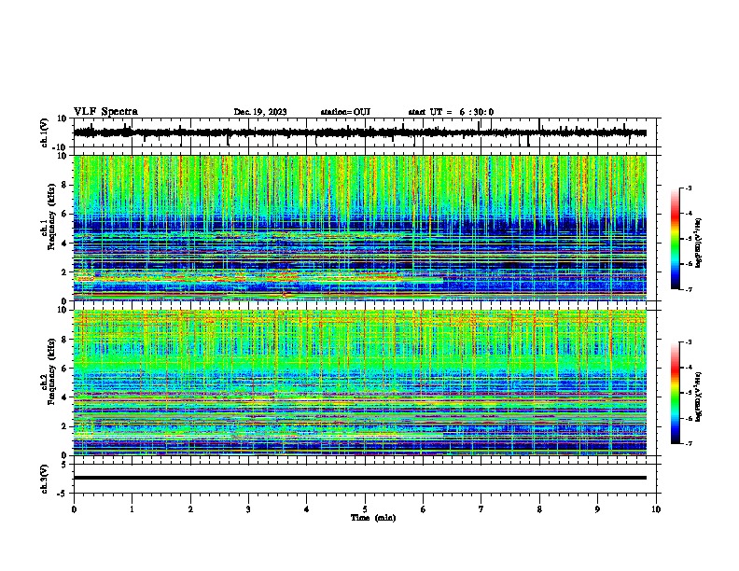Click the log(PSD) label beside ch.2 colorbar

point(698,397)
